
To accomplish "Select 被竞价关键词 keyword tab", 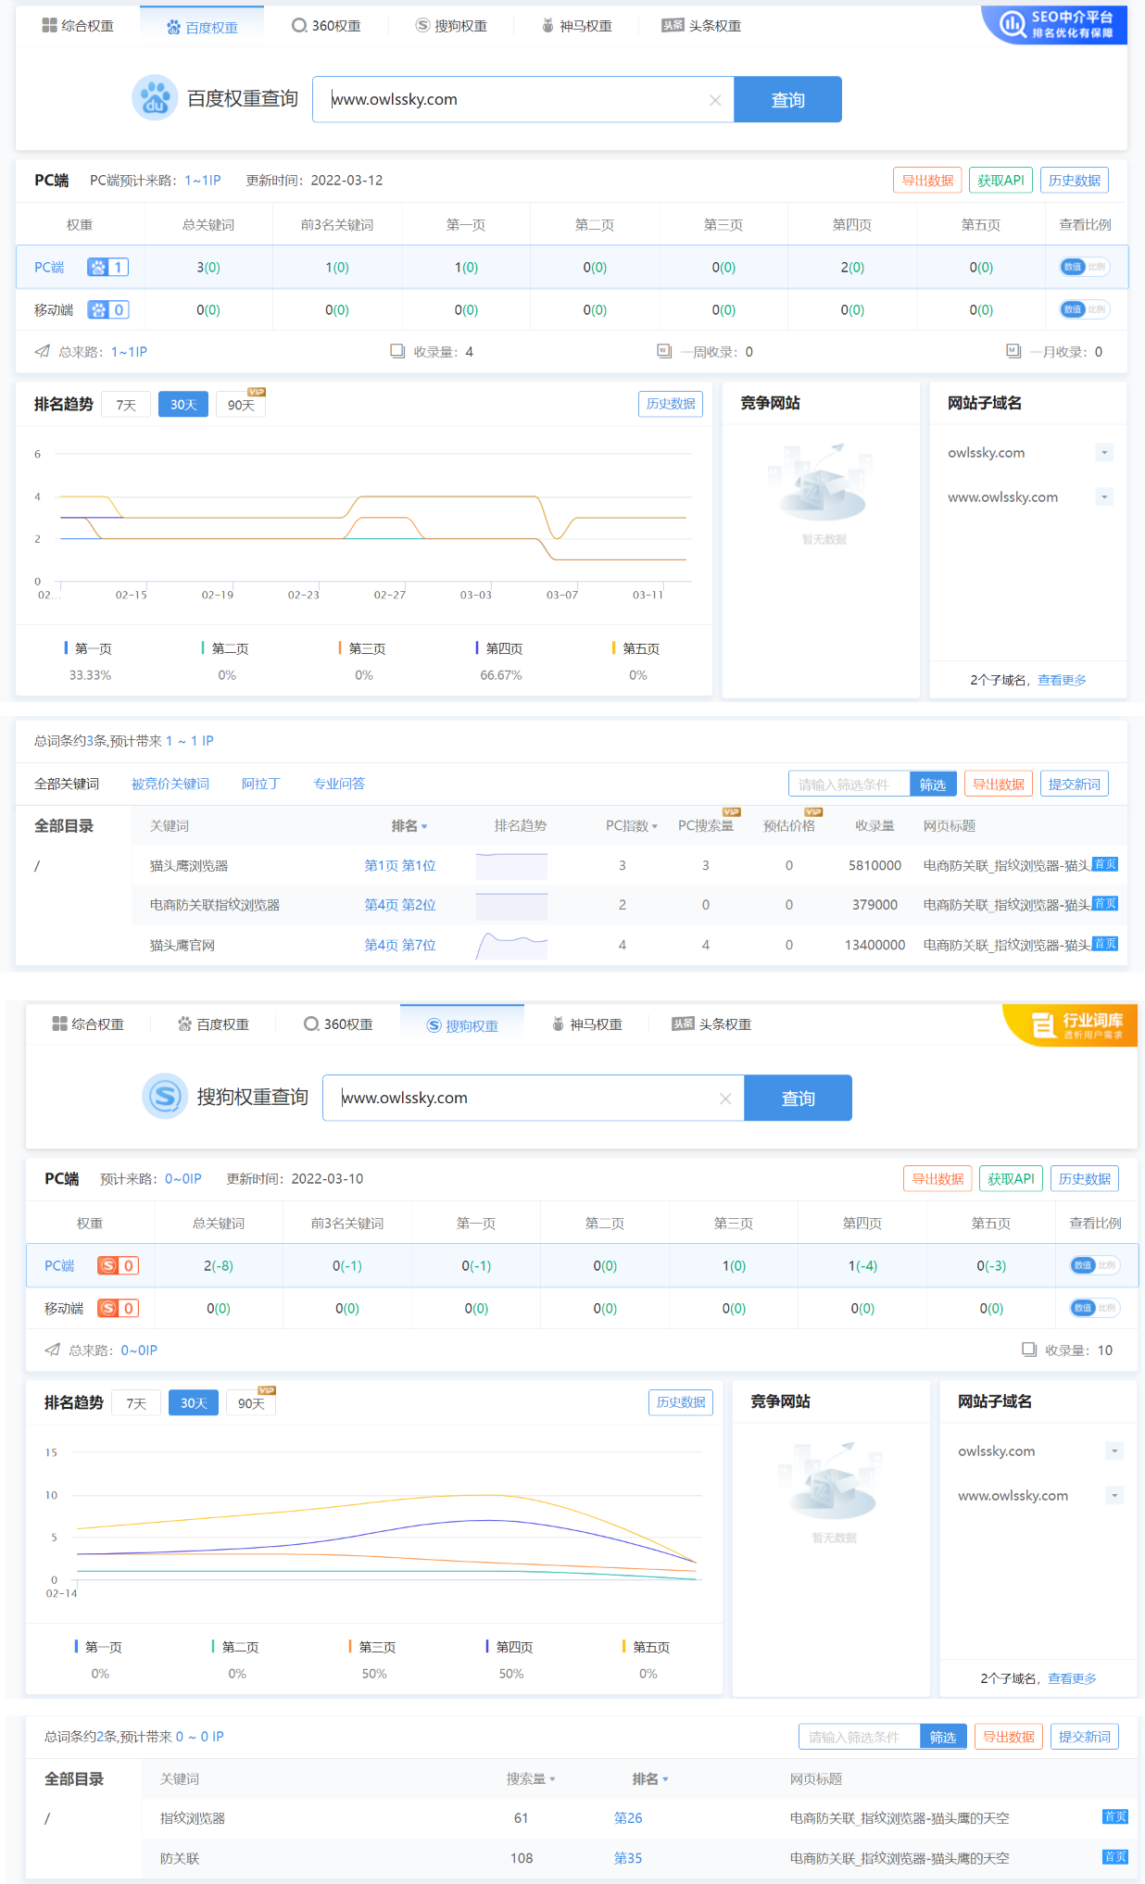I will 170,784.
